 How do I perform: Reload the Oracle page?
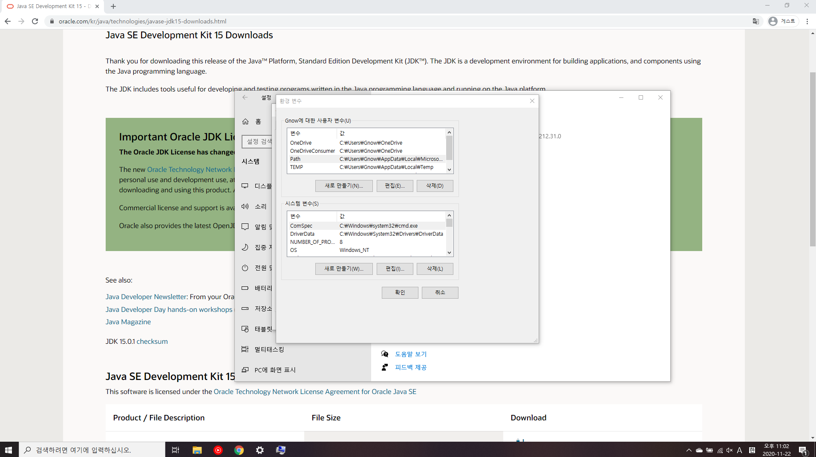pos(35,21)
